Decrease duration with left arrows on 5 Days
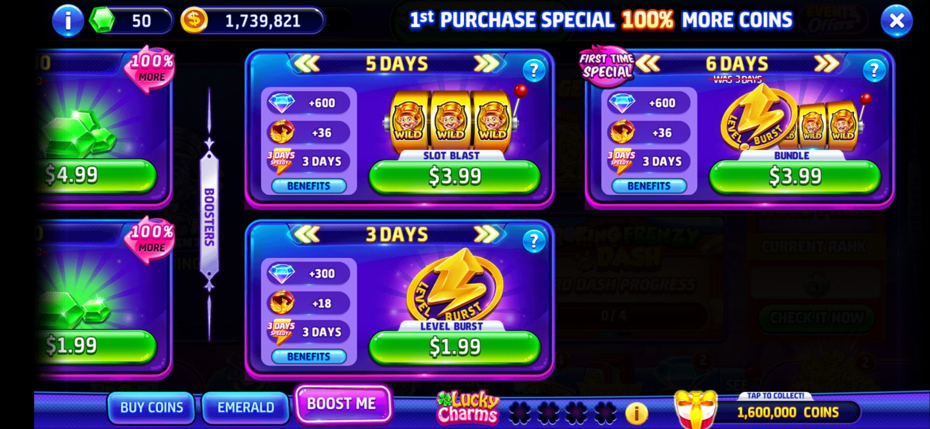Image resolution: width=930 pixels, height=429 pixels. pyautogui.click(x=307, y=64)
